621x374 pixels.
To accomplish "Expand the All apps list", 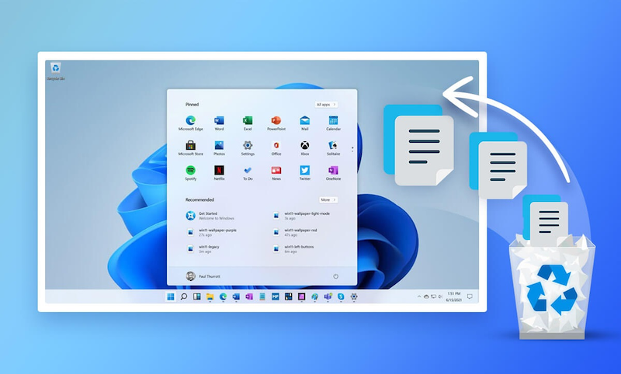I will (327, 104).
